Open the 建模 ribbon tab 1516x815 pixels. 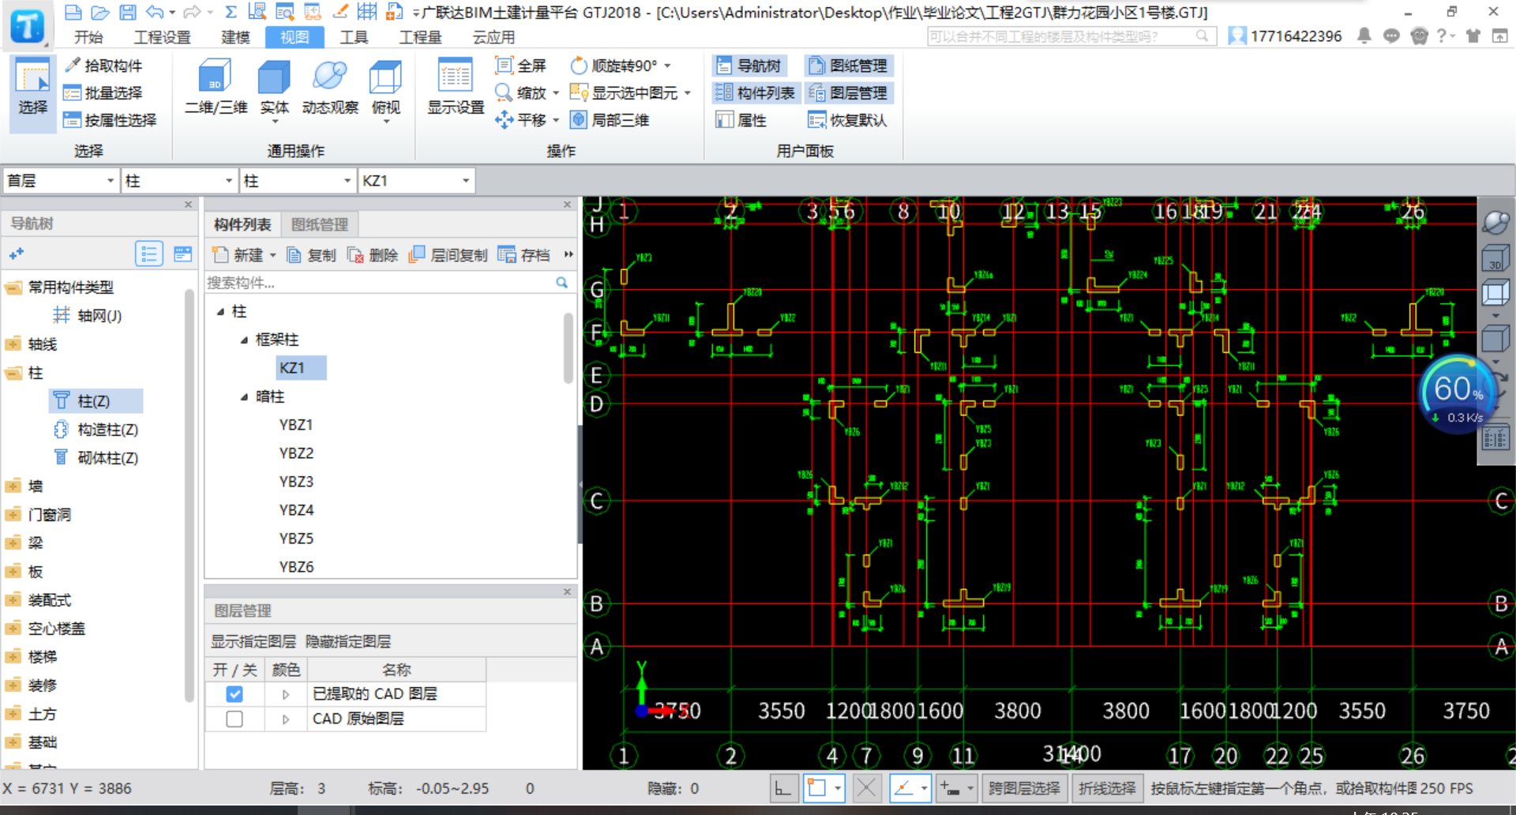click(235, 37)
